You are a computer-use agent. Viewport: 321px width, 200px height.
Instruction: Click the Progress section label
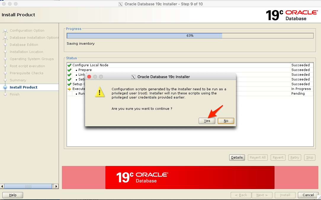click(73, 29)
